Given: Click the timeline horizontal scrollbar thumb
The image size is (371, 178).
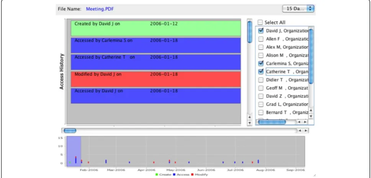Looking at the screenshot, I should coord(70,131).
